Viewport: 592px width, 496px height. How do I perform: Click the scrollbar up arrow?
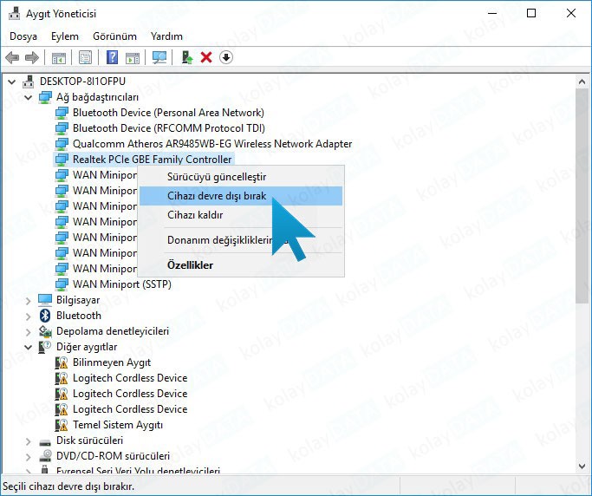click(x=582, y=82)
